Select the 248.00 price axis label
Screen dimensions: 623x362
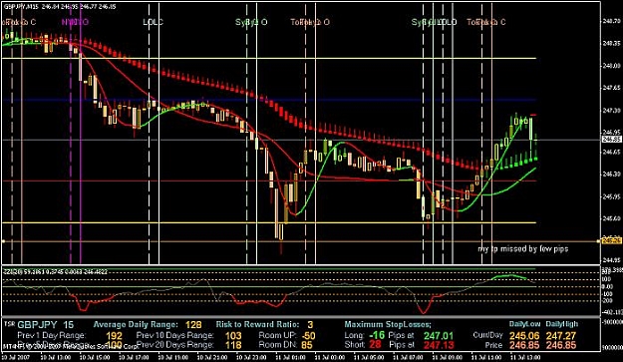611,66
